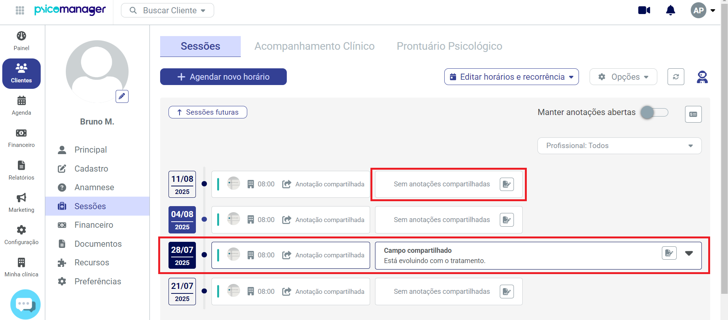Open Buscar Cliente search dropdown
This screenshot has height=320, width=728.
[x=167, y=10]
